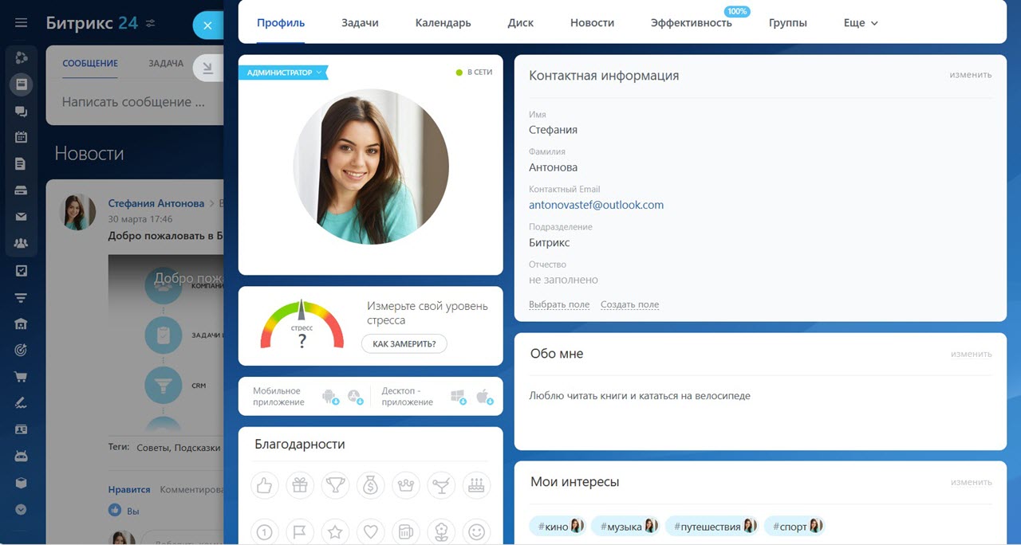The height and width of the screenshot is (545, 1021).
Task: Open the Администратор role dropdown
Action: coord(283,73)
